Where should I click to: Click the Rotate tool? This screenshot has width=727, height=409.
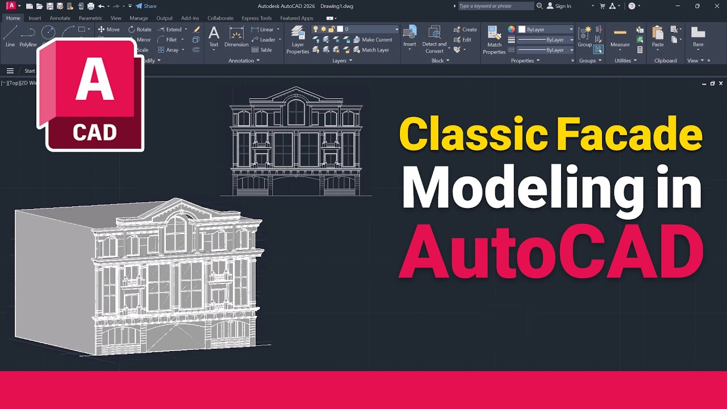(x=140, y=30)
